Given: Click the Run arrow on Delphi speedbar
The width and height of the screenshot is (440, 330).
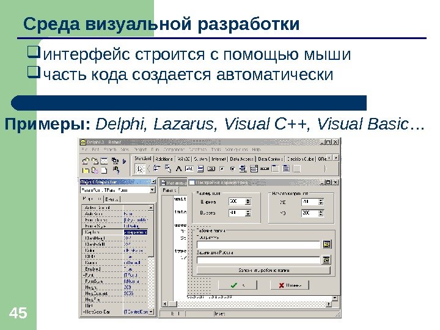Looking at the screenshot, I should coord(124,161).
